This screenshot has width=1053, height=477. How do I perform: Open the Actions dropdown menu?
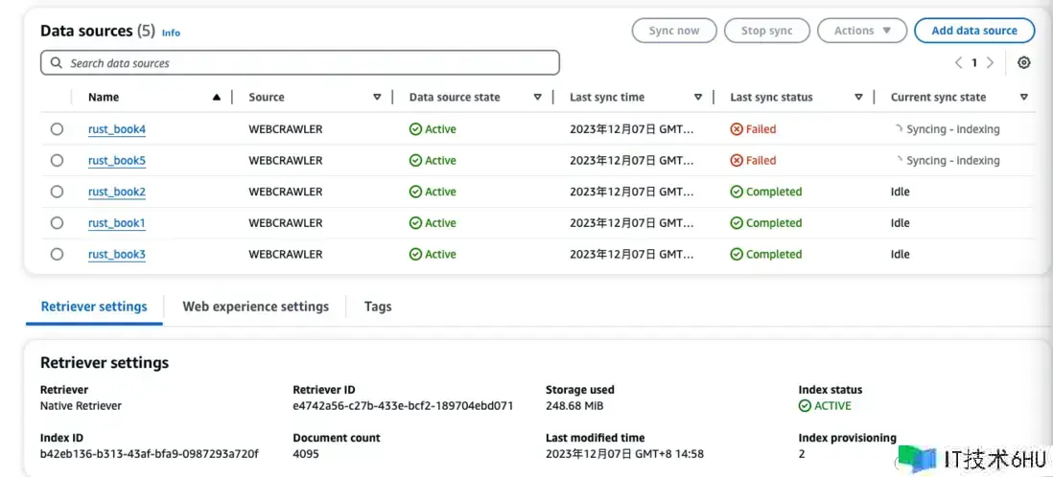(x=862, y=31)
